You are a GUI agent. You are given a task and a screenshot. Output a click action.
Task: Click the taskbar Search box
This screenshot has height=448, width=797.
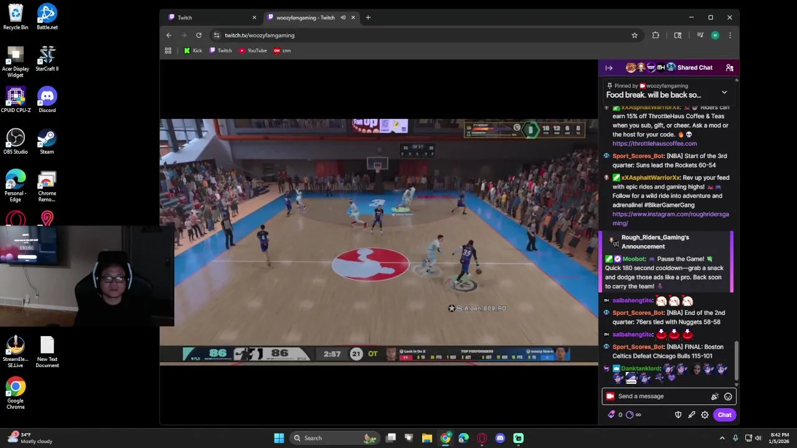coord(335,438)
